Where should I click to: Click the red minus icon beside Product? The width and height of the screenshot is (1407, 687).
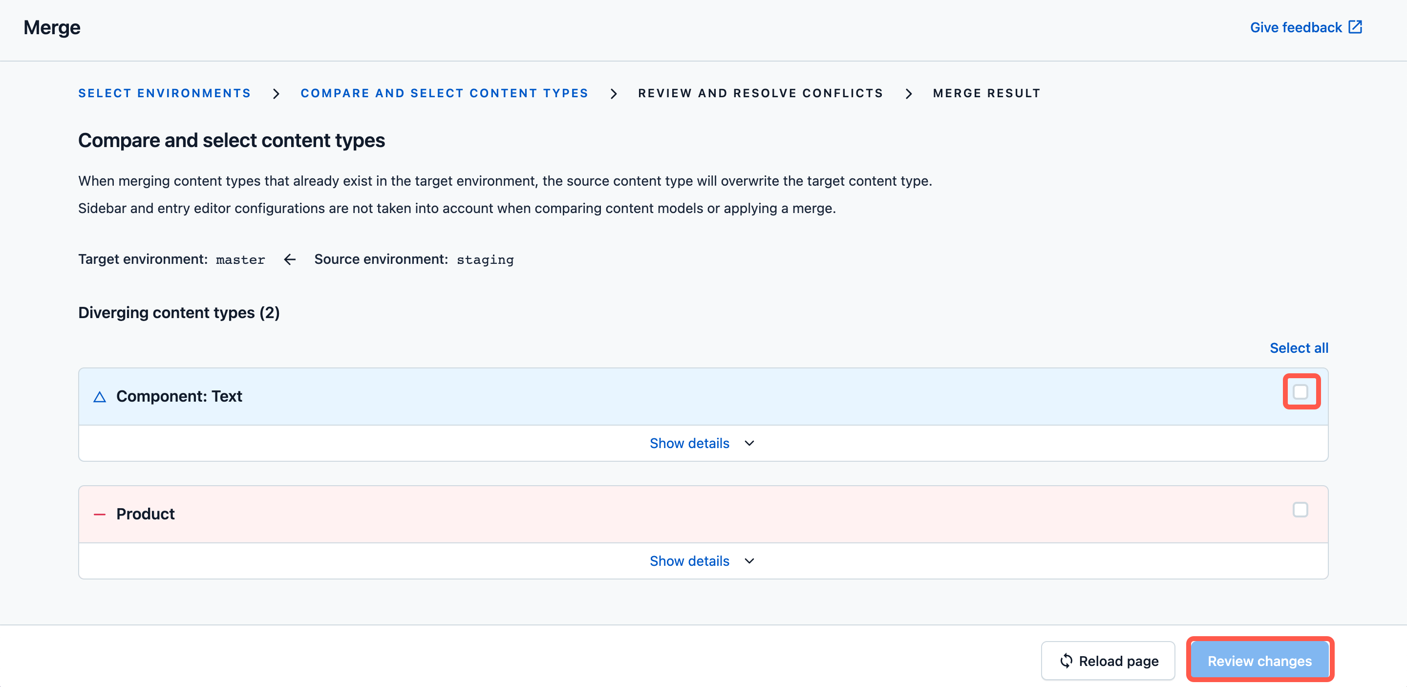click(100, 514)
